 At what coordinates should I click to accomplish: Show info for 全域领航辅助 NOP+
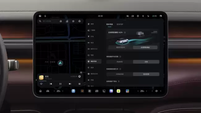click(125, 33)
